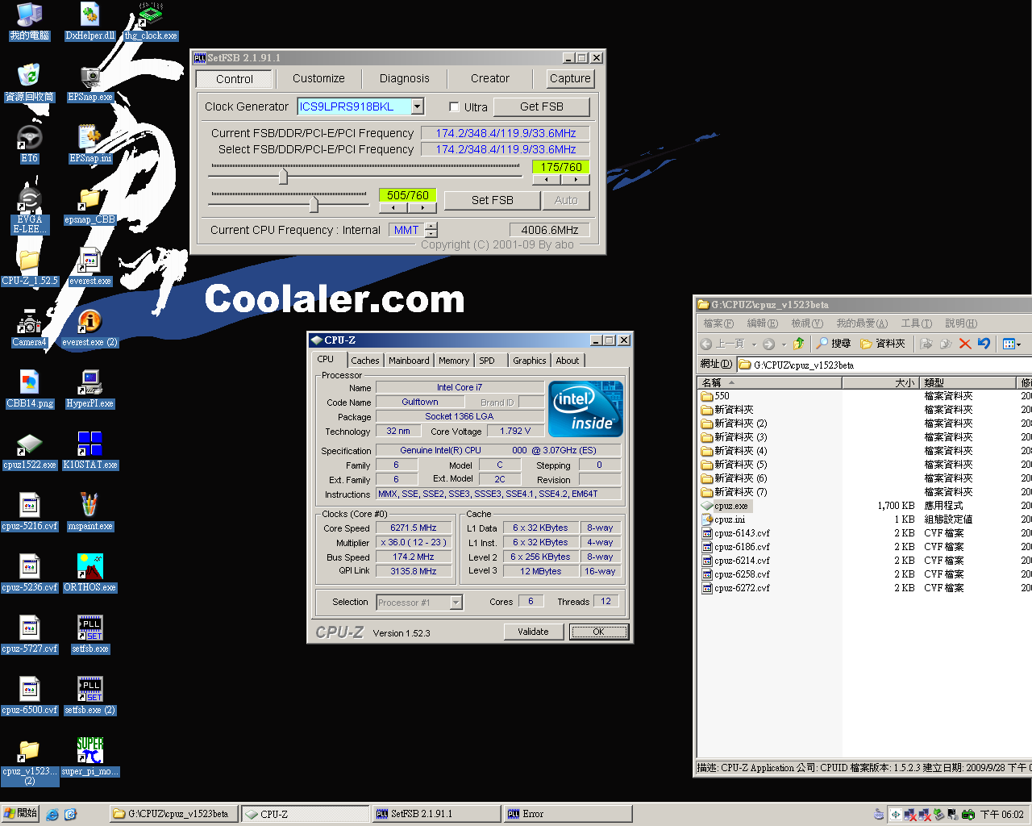
Task: Click the Explorer address bar path field
Action: tap(884, 365)
